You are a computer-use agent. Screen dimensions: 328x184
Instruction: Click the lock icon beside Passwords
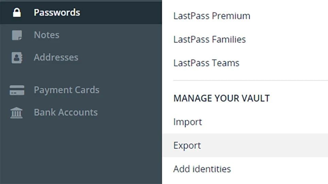(17, 13)
